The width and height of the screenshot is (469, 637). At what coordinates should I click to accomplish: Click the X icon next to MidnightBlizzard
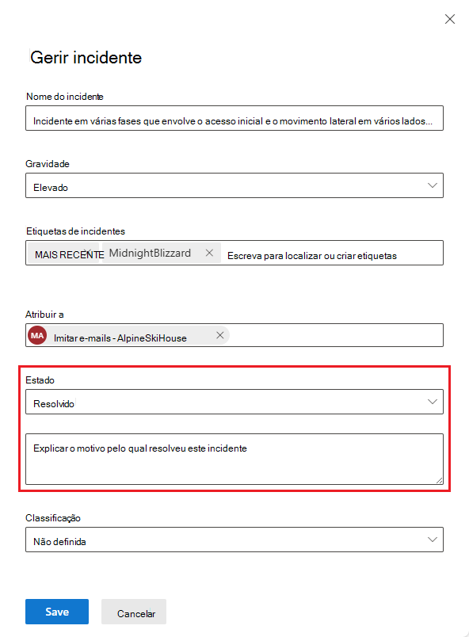[209, 252]
